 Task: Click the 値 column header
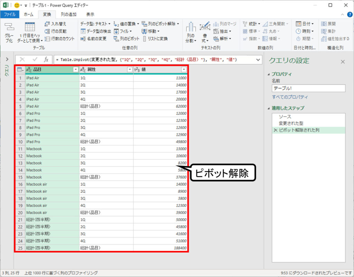pyautogui.click(x=160, y=70)
